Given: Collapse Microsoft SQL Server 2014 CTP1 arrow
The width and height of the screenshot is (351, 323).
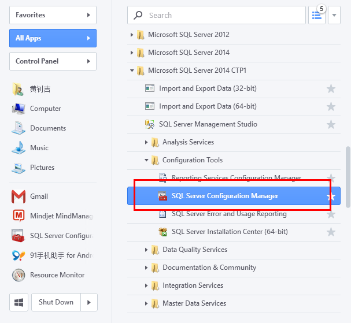Looking at the screenshot, I should click(132, 70).
